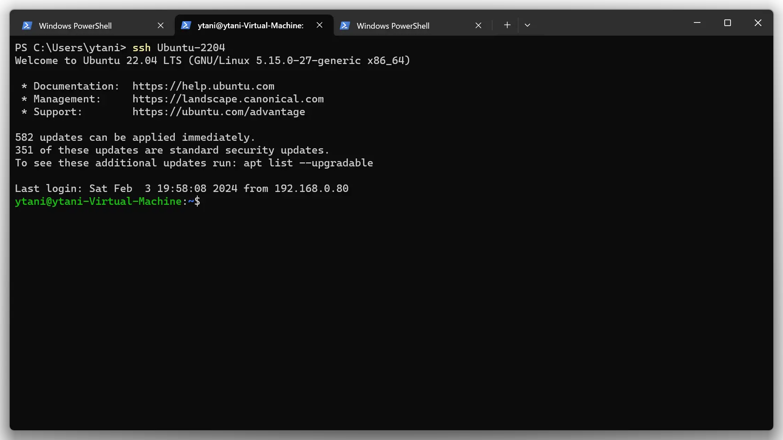Switch to the third Windows PowerShell tab
Image resolution: width=783 pixels, height=440 pixels.
coord(413,26)
